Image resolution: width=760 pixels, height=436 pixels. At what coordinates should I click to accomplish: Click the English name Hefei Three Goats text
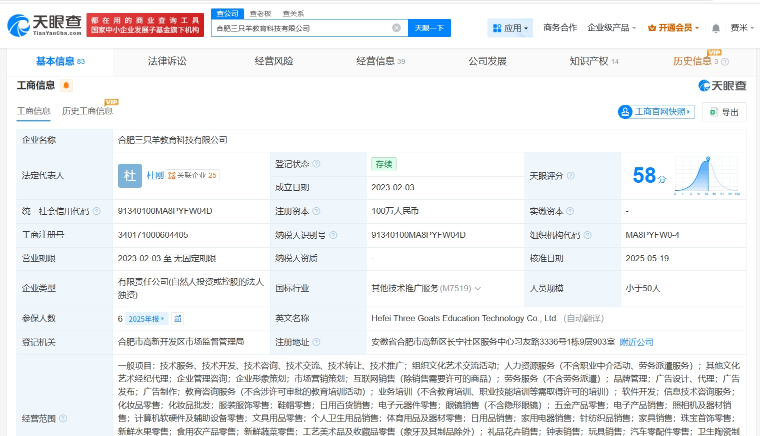click(464, 318)
